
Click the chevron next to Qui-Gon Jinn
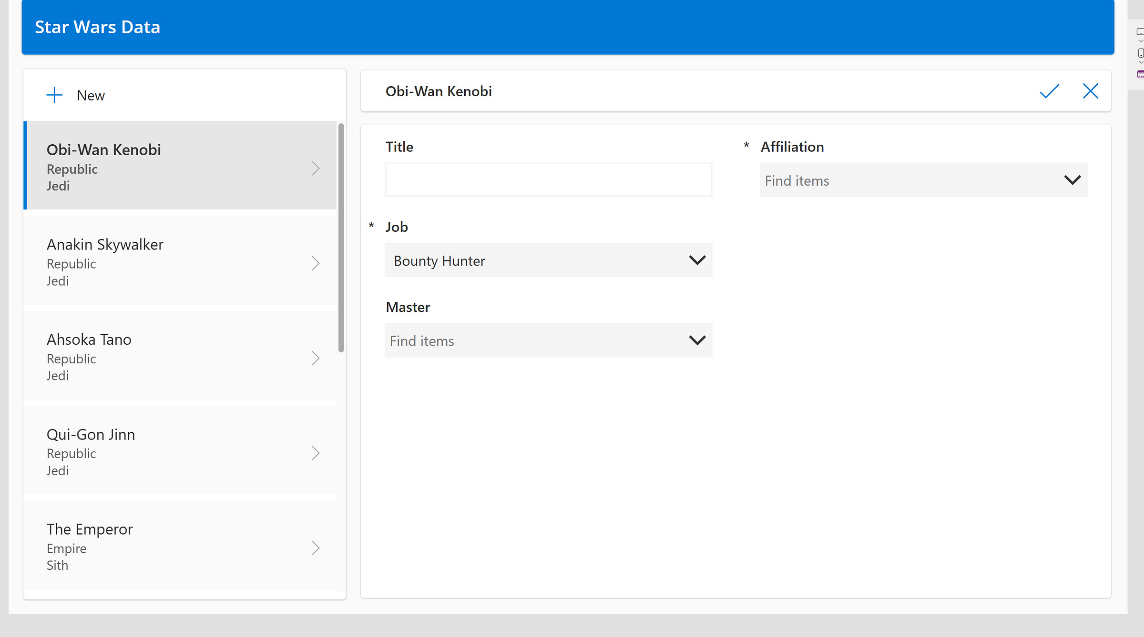pyautogui.click(x=316, y=453)
